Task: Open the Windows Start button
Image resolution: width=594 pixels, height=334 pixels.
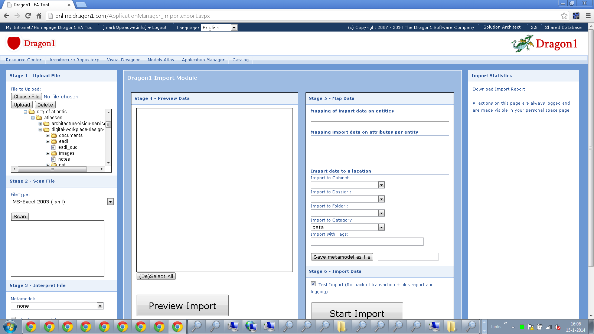Action: [10, 327]
